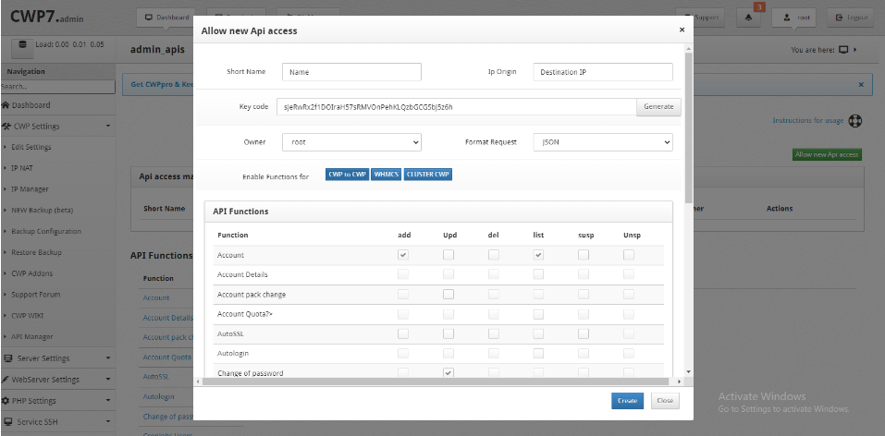
Task: Click the green Allow new Api access button
Action: click(x=827, y=154)
